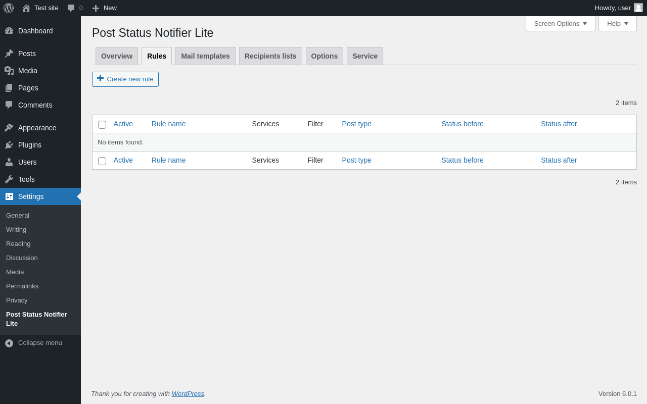The image size is (647, 404).
Task: Open Reading settings submenu item
Action: pos(18,243)
